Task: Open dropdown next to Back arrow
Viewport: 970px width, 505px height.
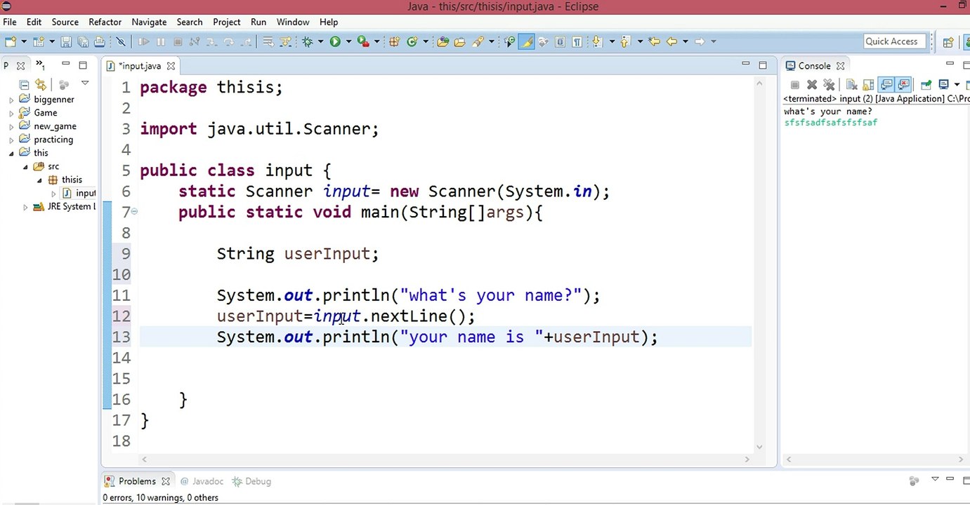Action: click(x=685, y=41)
